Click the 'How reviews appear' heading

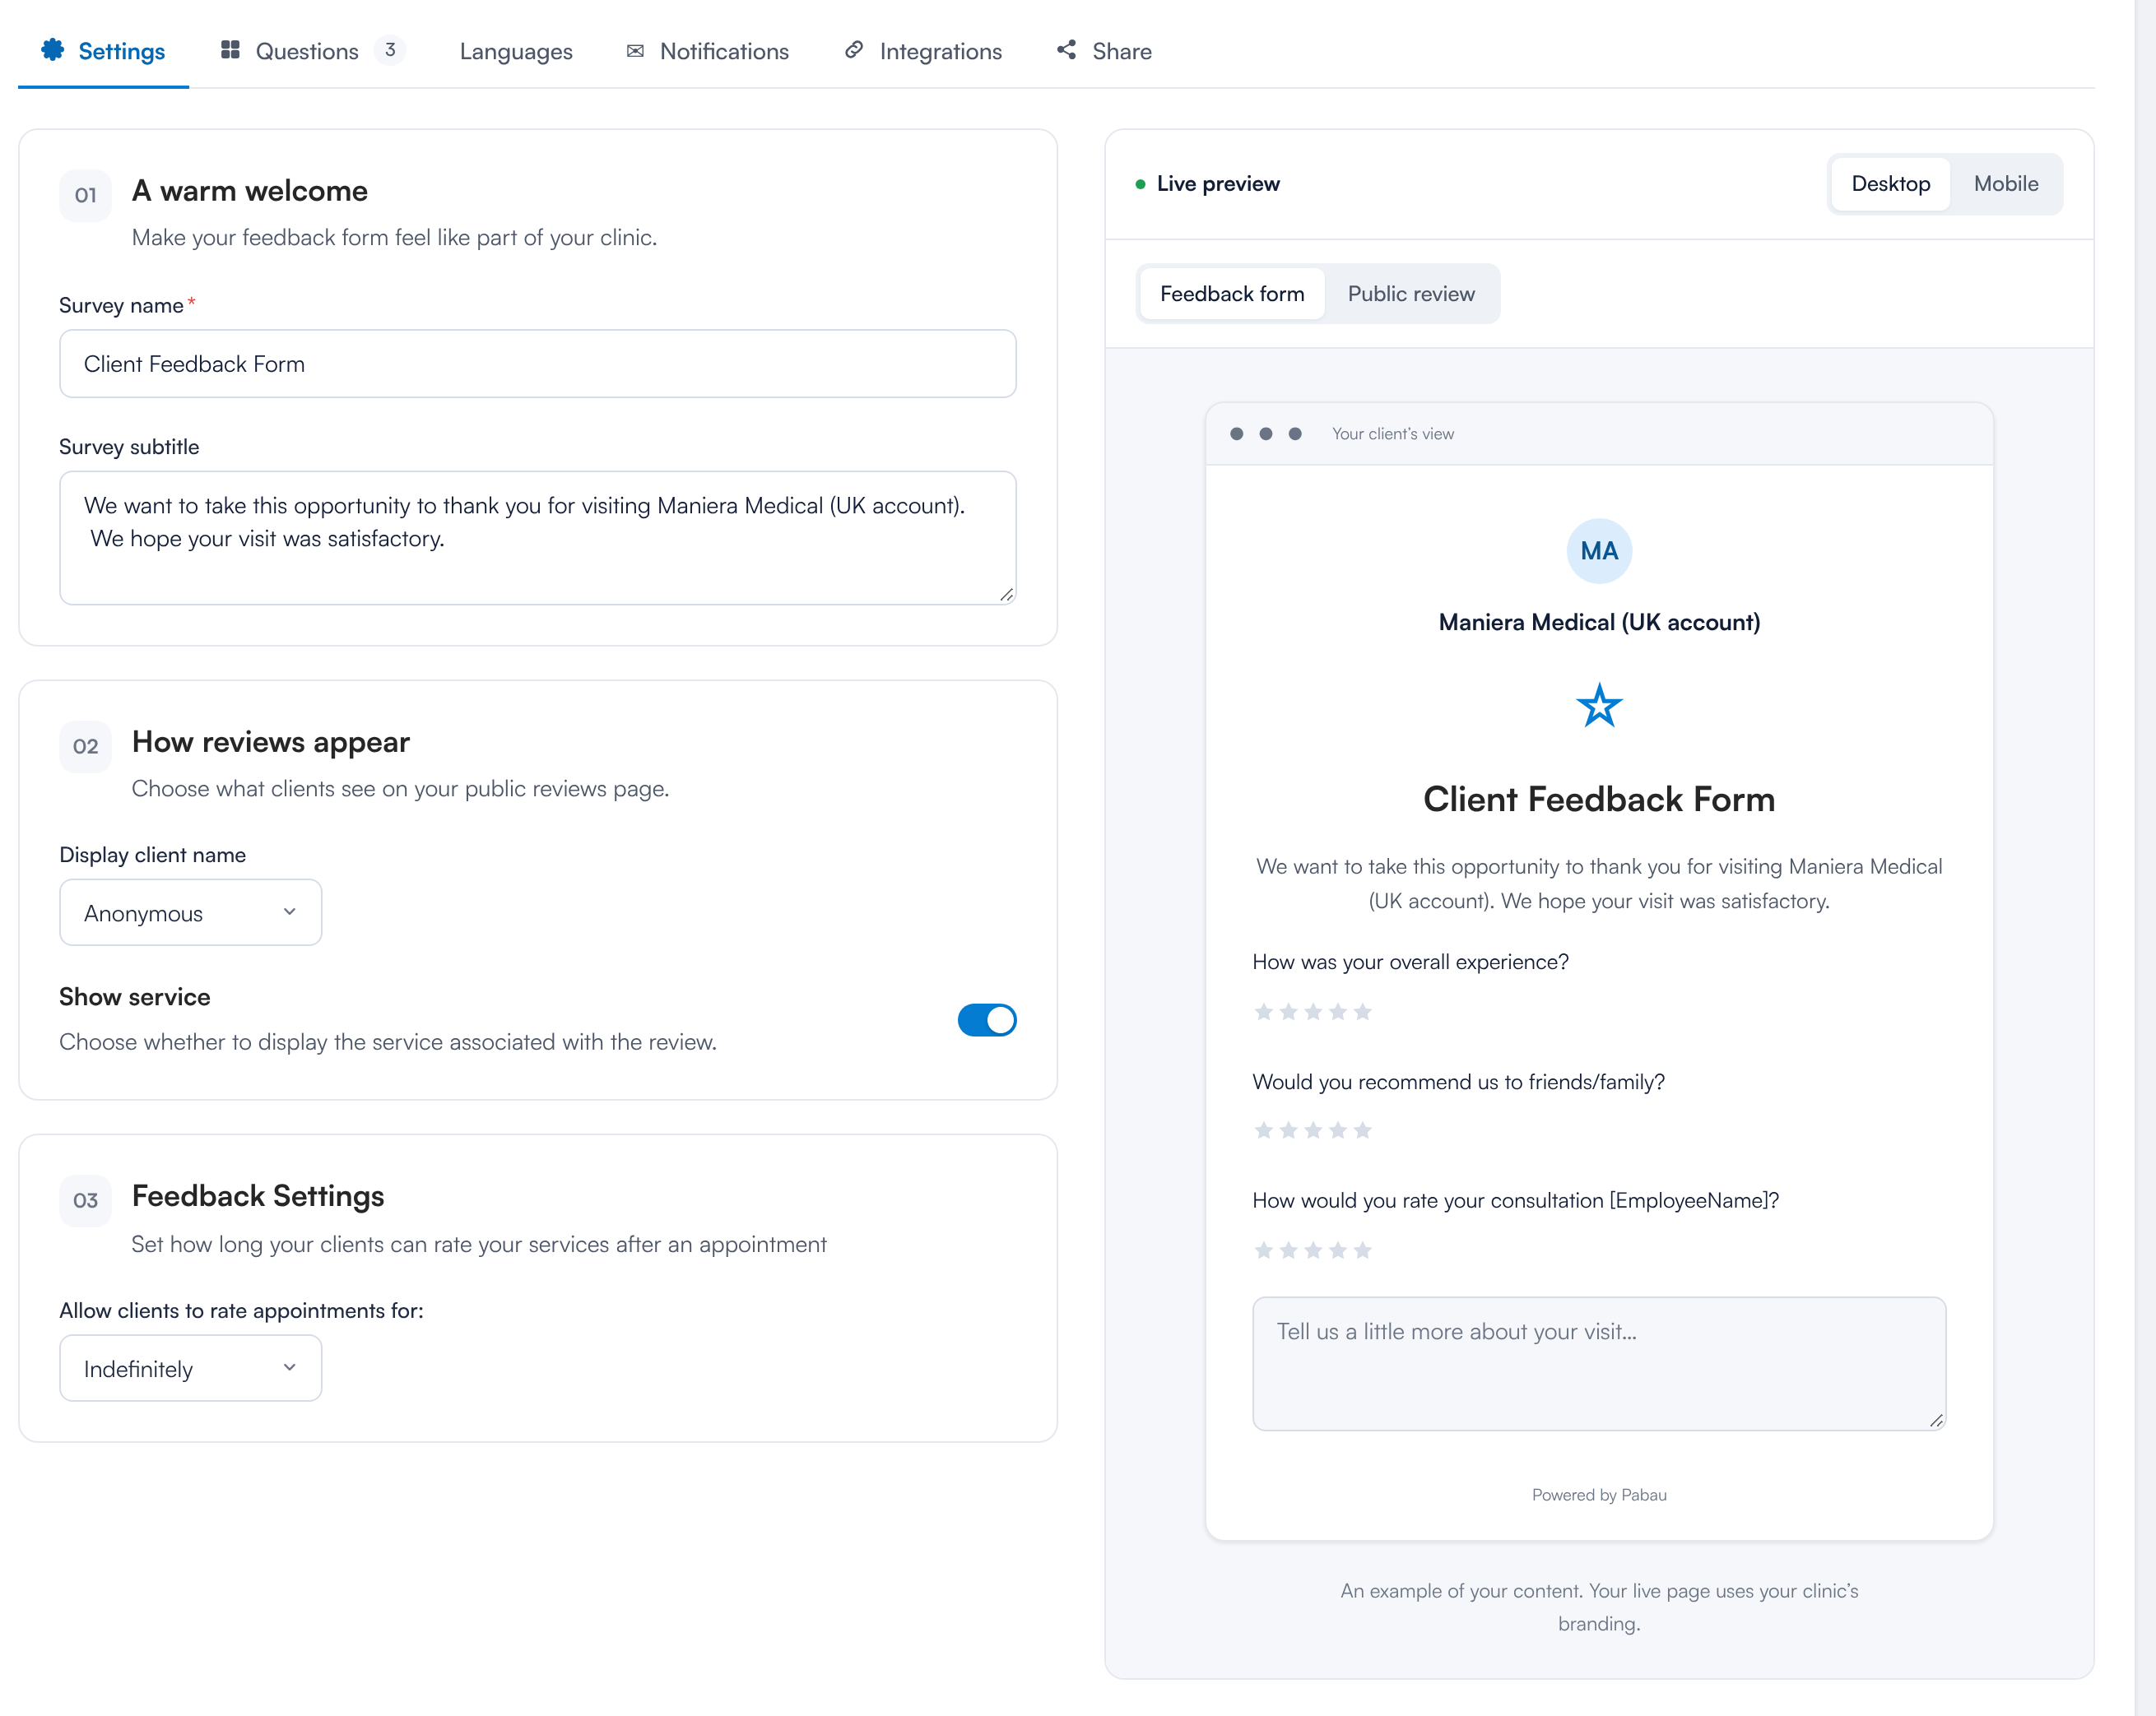271,741
